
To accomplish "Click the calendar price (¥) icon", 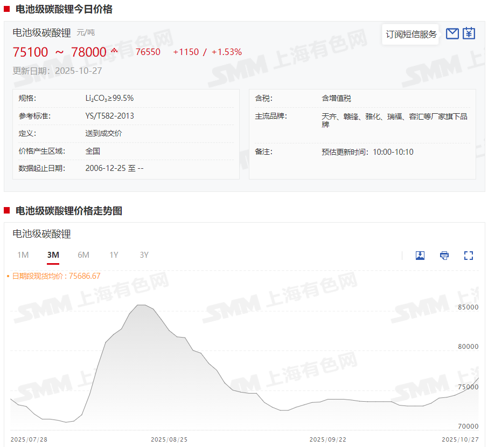I will [469, 33].
